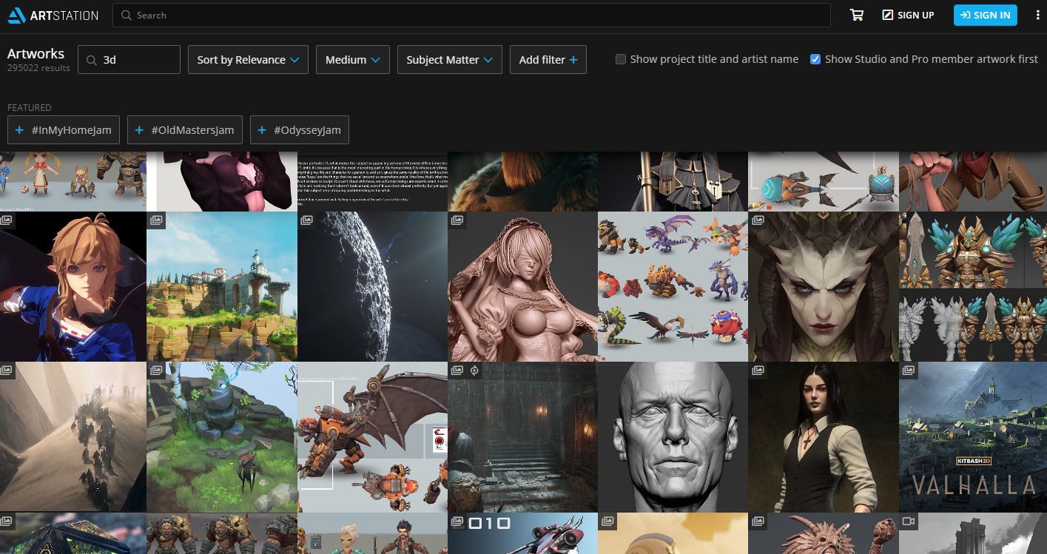Enable Show project title and artist name
The height and width of the screenshot is (554, 1047).
pos(620,59)
